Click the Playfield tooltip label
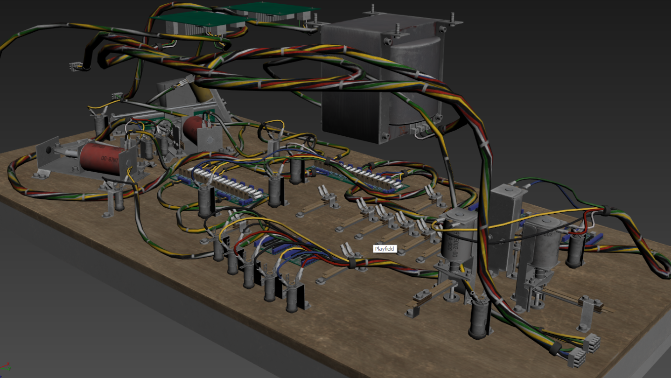The image size is (671, 378). click(385, 249)
